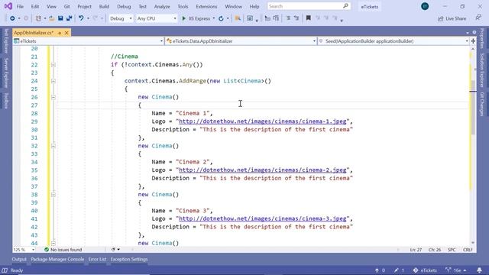Viewport: 489px width, 275px height.
Task: Open the Analyze menu
Action: (x=162, y=7)
